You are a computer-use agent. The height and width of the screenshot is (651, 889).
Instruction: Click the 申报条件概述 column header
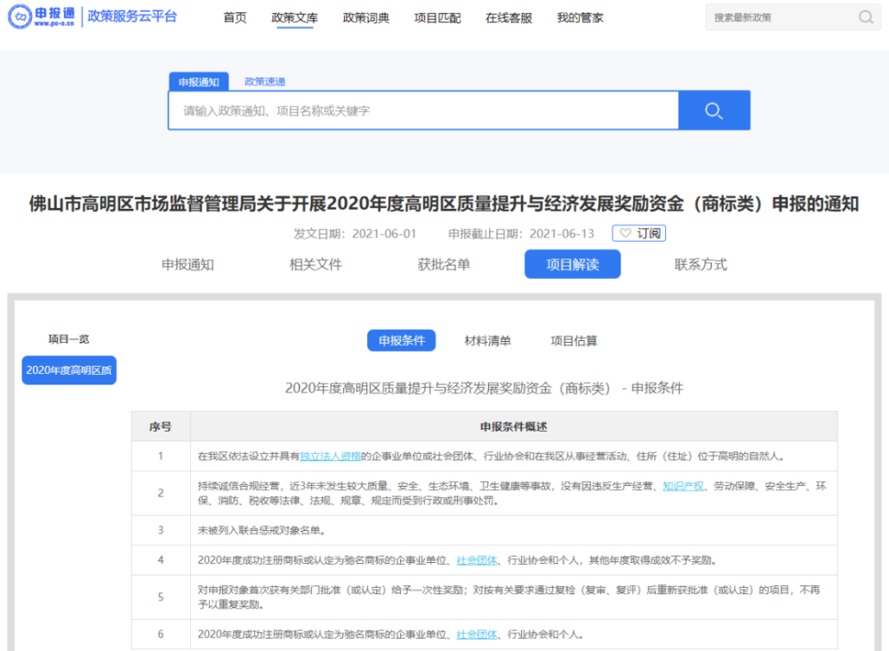click(514, 426)
